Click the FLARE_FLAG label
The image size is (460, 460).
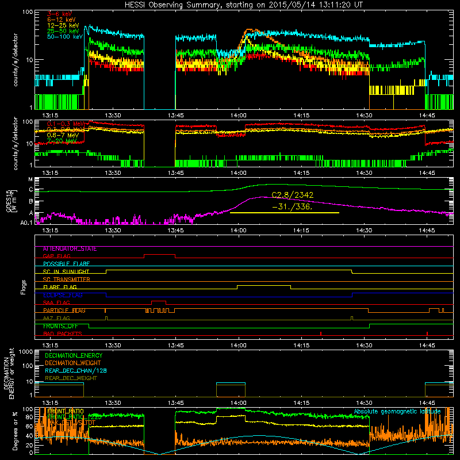coord(60,287)
